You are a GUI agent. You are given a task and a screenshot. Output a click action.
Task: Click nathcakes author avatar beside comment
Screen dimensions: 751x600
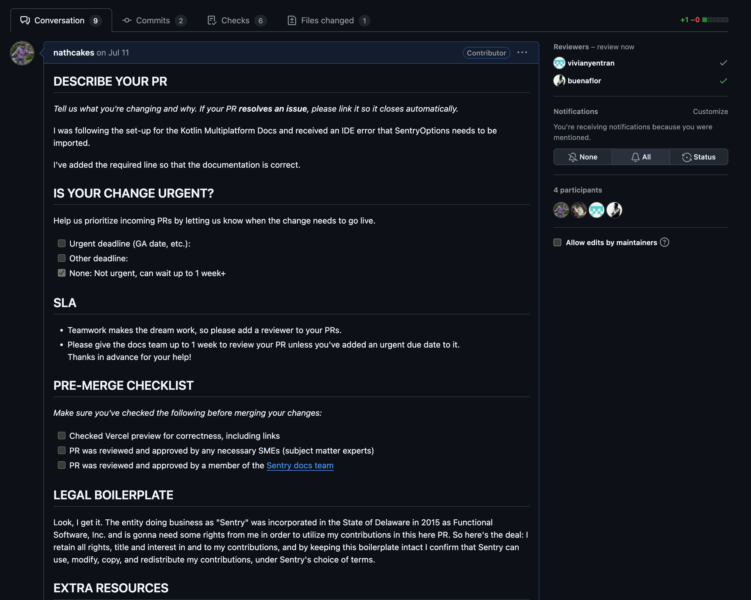pos(22,53)
